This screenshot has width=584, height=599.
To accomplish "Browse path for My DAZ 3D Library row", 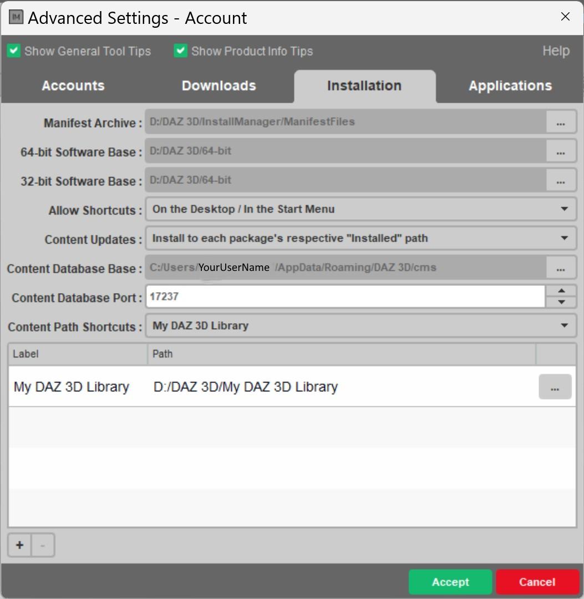I will pyautogui.click(x=555, y=387).
